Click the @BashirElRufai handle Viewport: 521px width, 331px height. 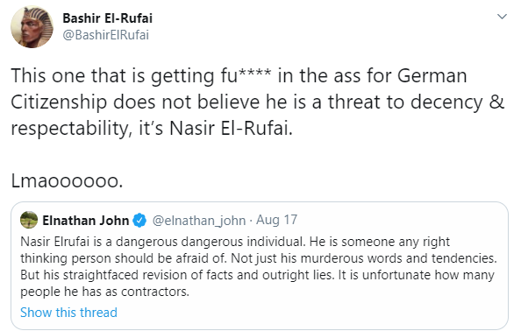coord(105,35)
